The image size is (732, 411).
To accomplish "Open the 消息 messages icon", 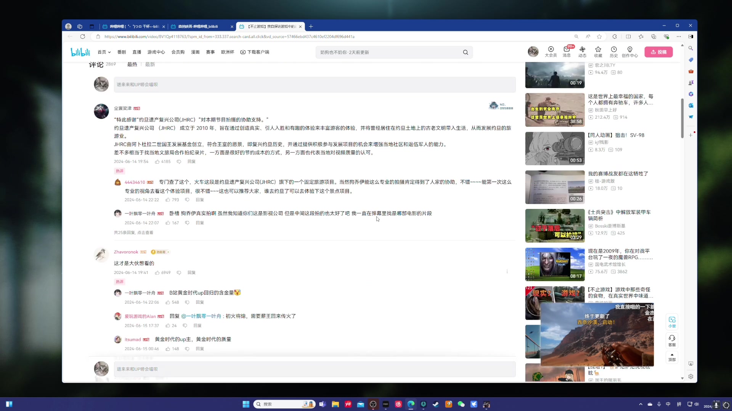I will 567,52.
